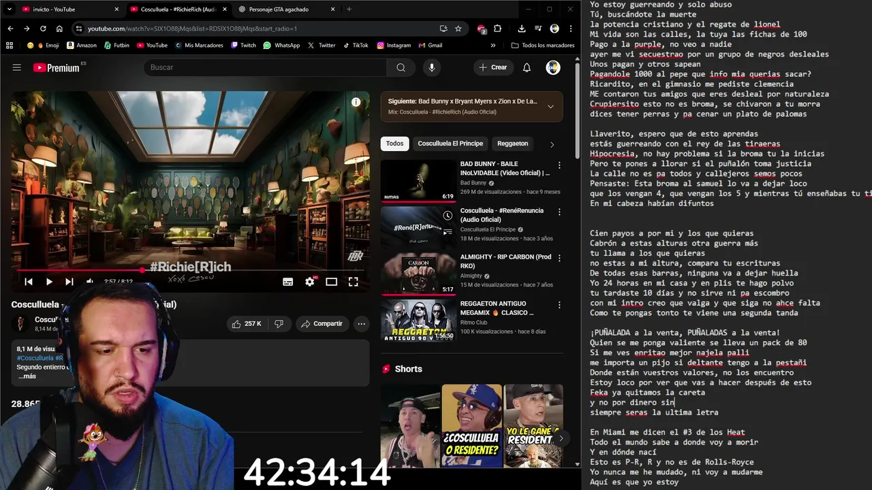Open more actions three-dot button under video
872x490 pixels.
coord(362,324)
